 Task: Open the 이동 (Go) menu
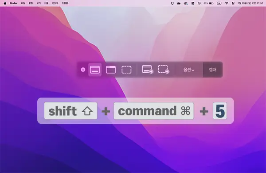tap(46, 3)
